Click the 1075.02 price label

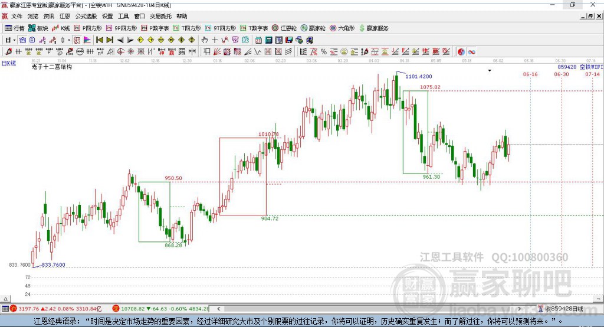click(x=430, y=87)
